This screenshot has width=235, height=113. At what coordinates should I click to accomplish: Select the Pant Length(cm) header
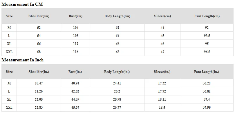(207, 16)
